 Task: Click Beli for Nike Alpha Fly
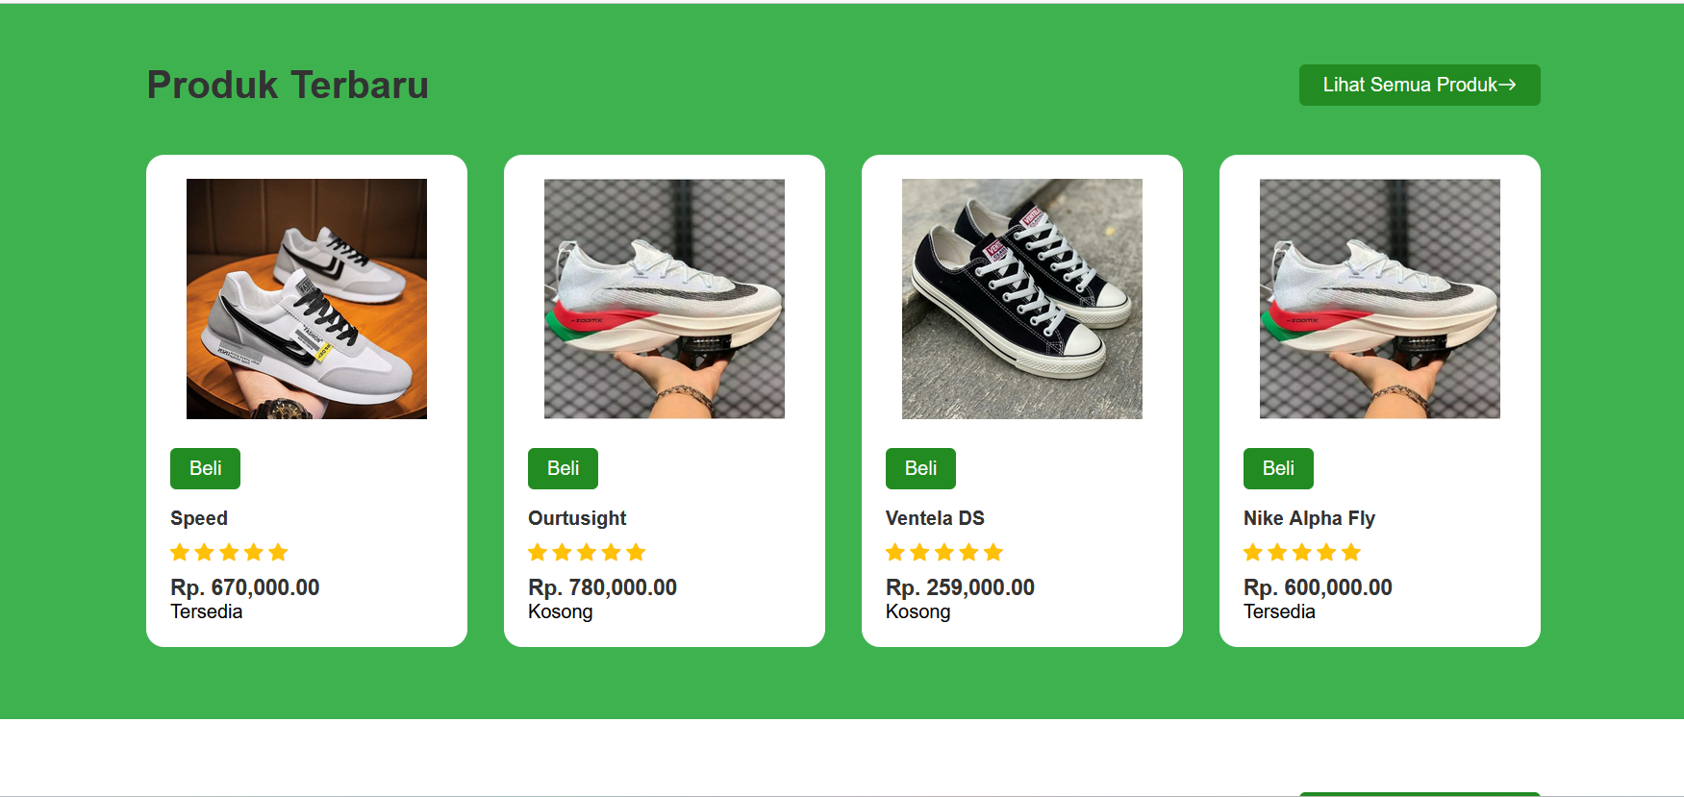(x=1277, y=468)
